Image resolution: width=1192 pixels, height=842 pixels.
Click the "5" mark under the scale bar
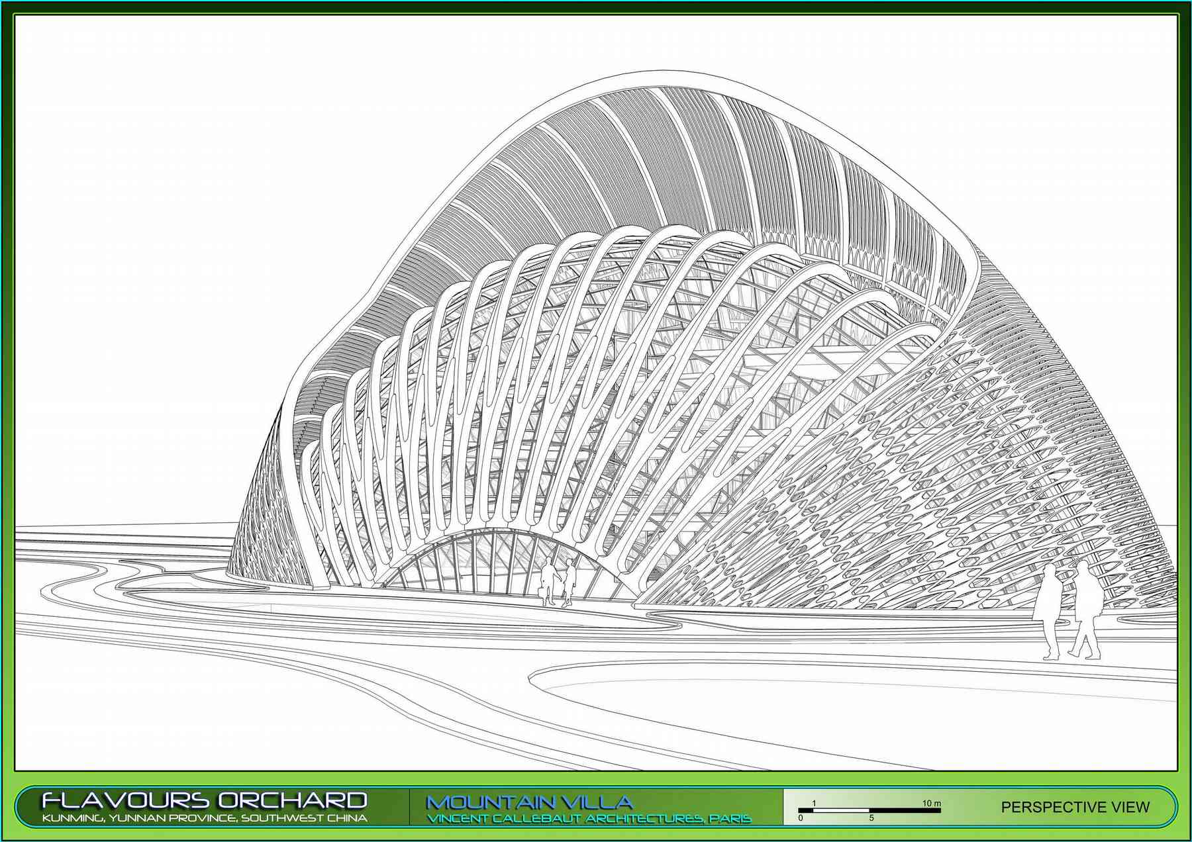click(871, 818)
